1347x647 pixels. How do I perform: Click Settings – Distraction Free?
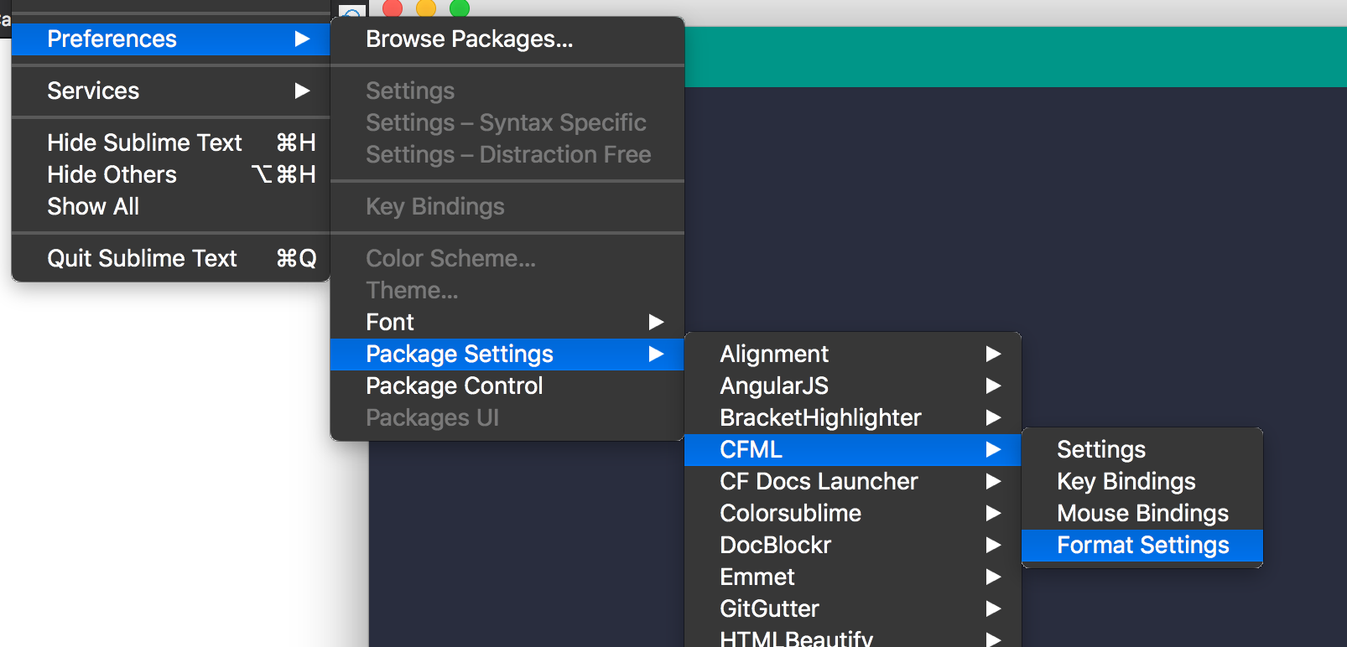pos(507,155)
